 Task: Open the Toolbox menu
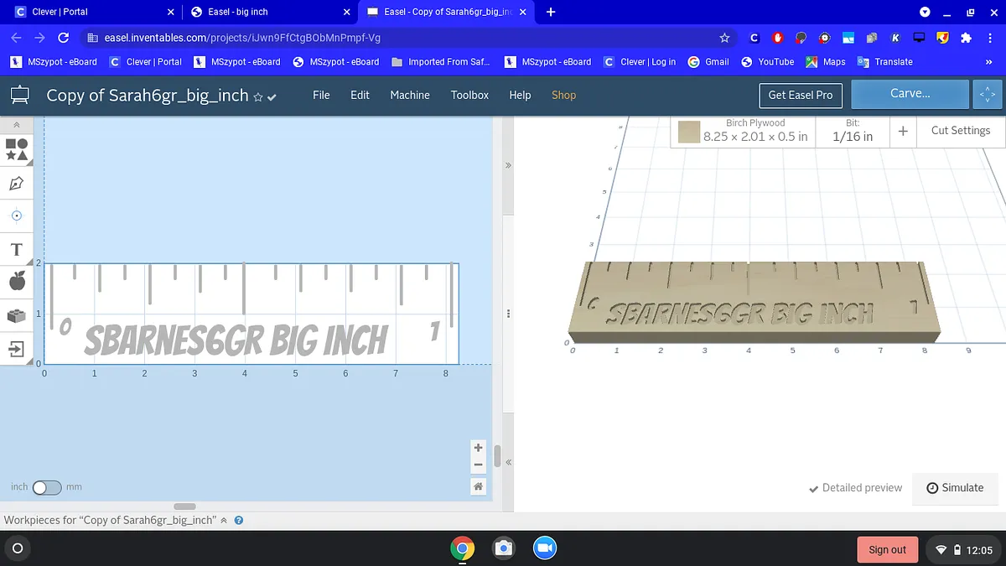pos(469,95)
